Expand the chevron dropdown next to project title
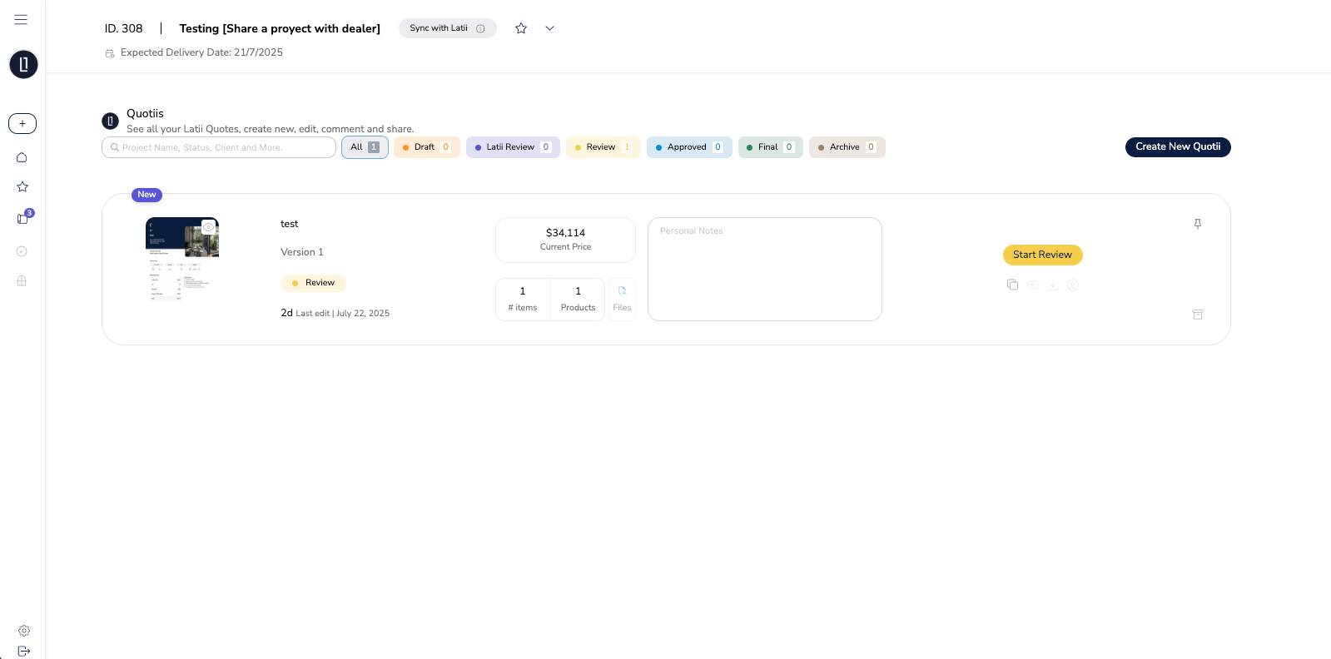This screenshot has width=1331, height=659. pos(549,28)
